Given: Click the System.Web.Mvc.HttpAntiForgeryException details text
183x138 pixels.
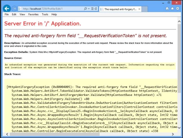Looking at the screenshot, I should tap(96, 52).
